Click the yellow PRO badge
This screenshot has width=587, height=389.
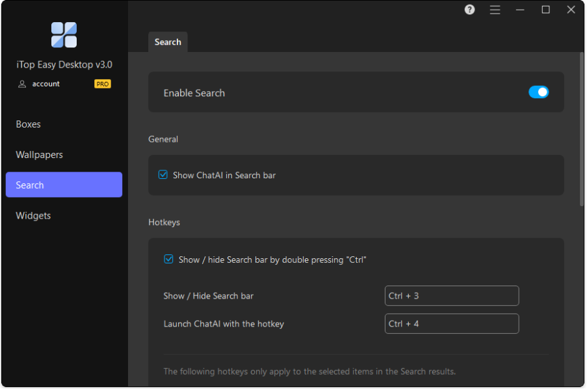point(102,84)
